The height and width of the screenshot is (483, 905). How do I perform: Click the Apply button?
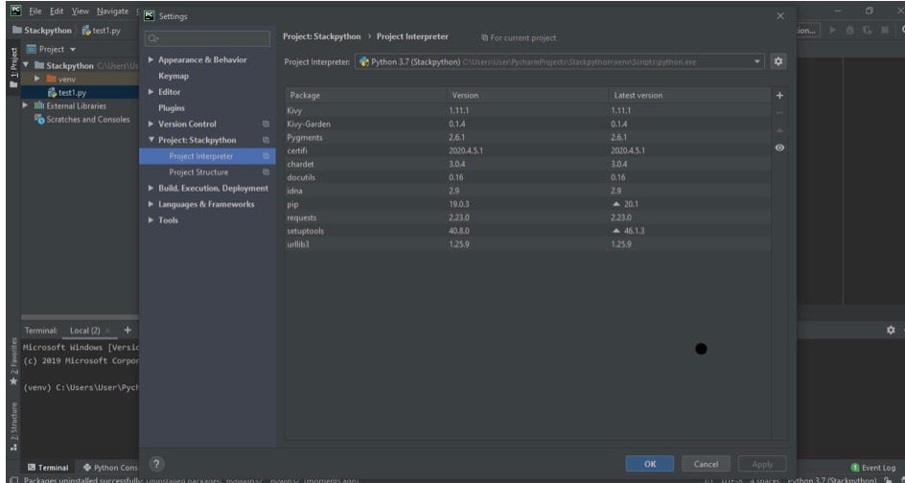point(762,464)
